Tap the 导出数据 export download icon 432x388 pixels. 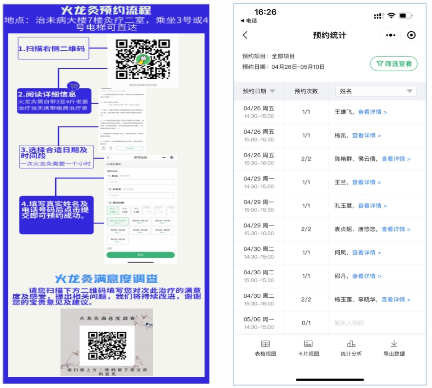coord(394,344)
